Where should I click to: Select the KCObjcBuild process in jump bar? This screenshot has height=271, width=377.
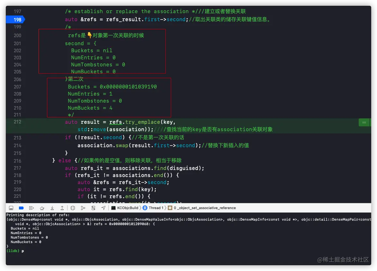(125, 208)
